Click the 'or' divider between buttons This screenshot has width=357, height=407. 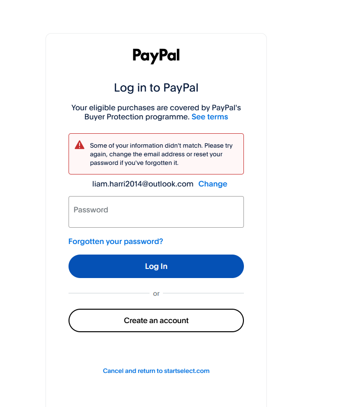coord(156,293)
